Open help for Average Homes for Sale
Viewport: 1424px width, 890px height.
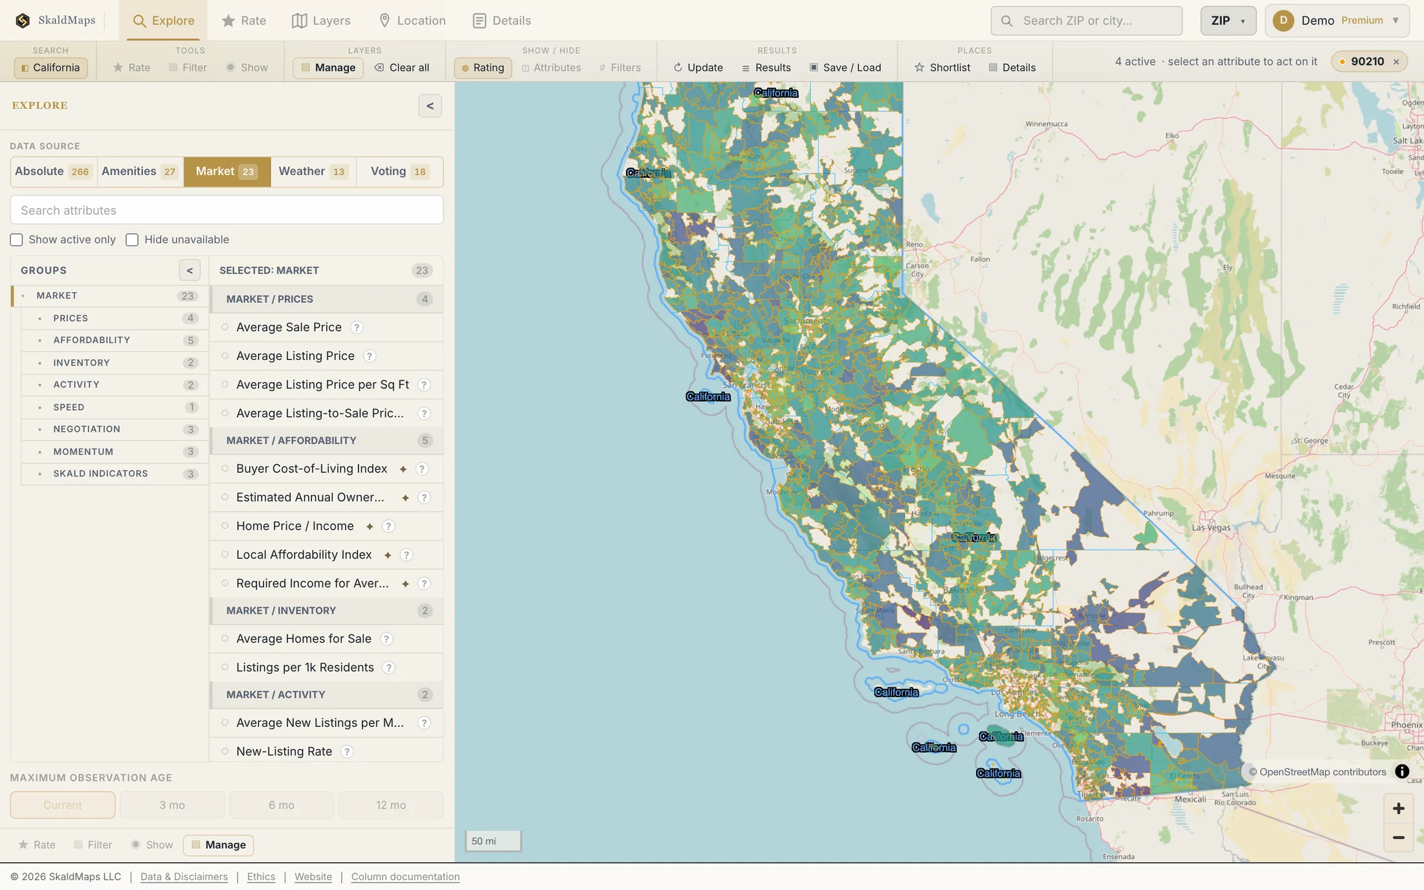click(386, 639)
